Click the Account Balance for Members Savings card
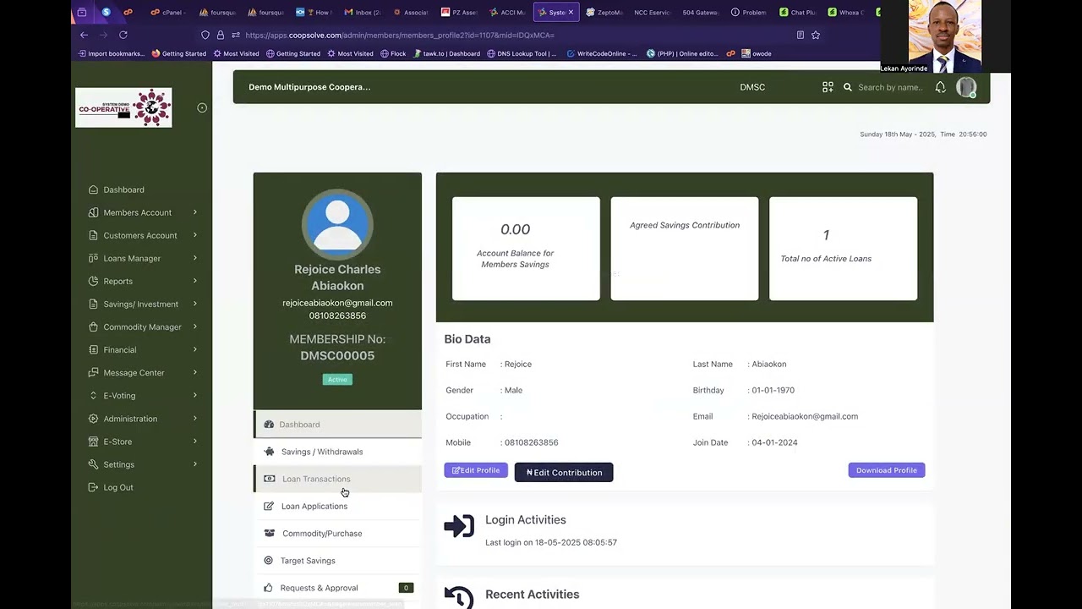Screen dimensions: 1082x609 (526, 249)
